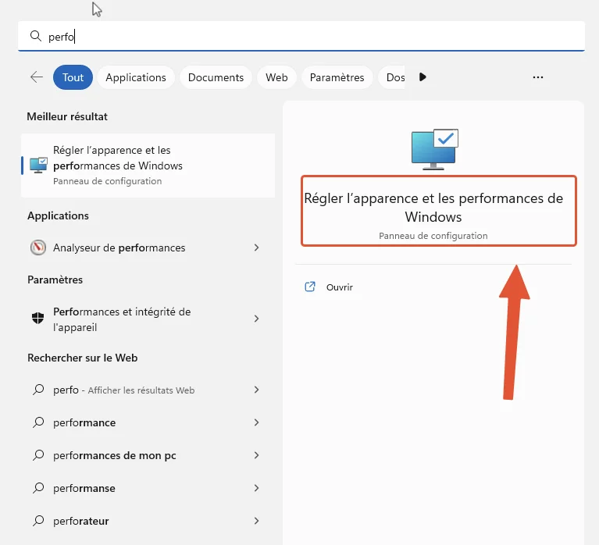The height and width of the screenshot is (545, 599).
Task: Click the Ouvrir action
Action: 339,287
